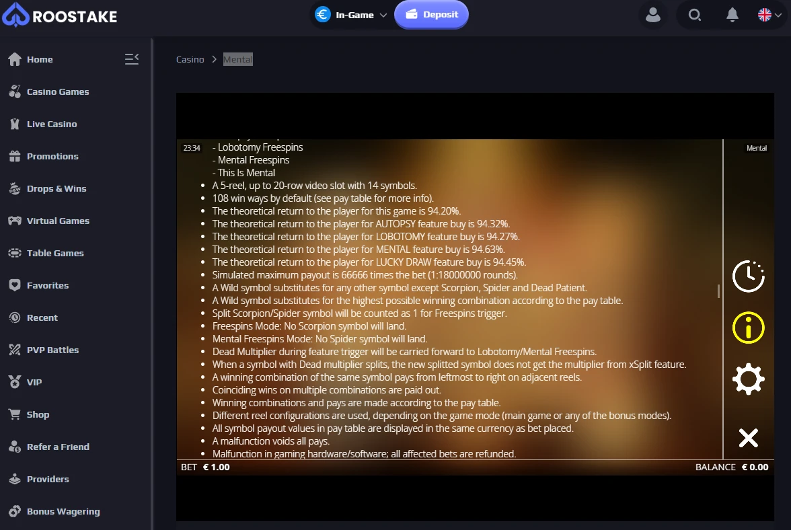
Task: Click the Shop cart icon
Action: click(x=15, y=414)
